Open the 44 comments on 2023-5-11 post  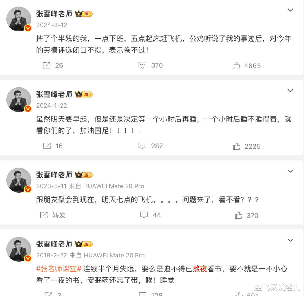coord(144,215)
